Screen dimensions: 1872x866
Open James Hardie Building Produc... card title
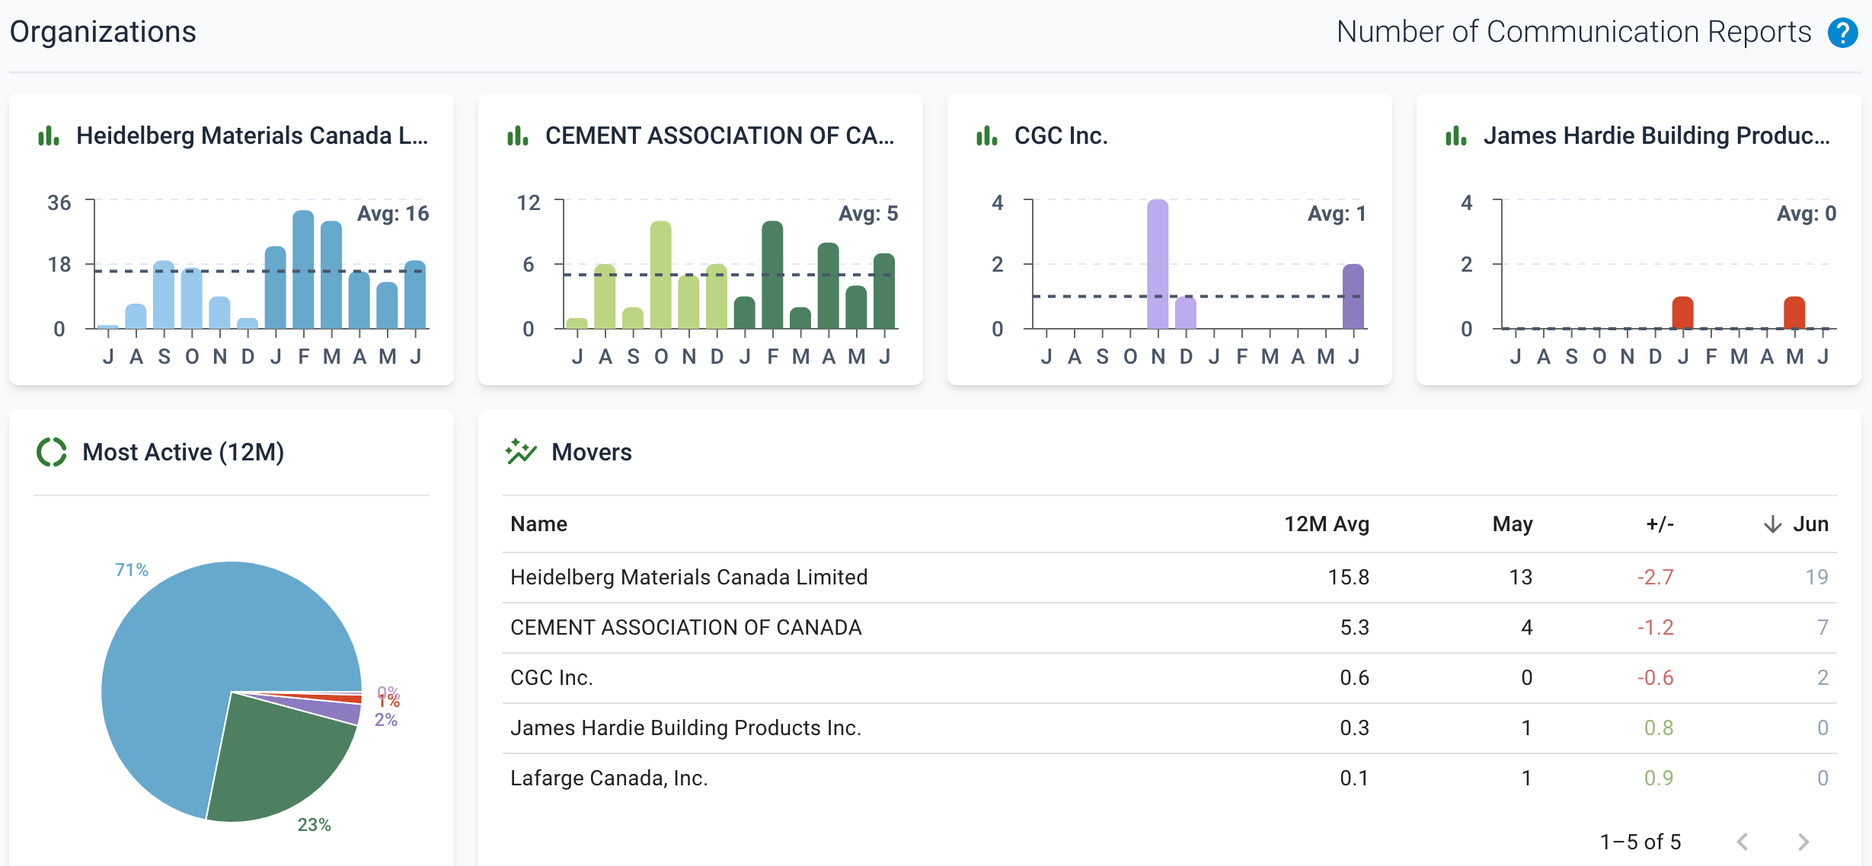tap(1656, 135)
